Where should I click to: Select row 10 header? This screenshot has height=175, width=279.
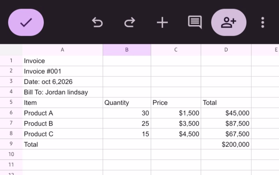(x=11, y=154)
